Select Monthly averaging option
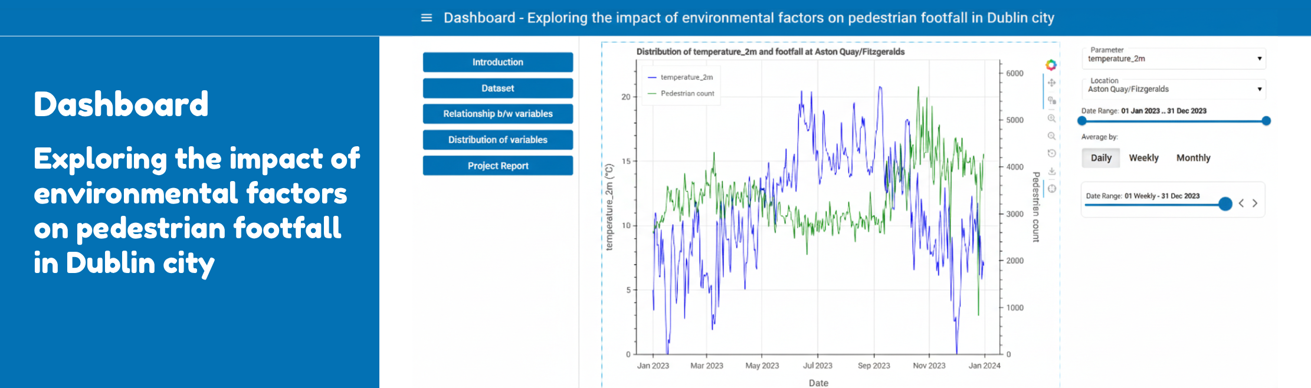Screen dimensions: 1311x388 coord(1193,158)
